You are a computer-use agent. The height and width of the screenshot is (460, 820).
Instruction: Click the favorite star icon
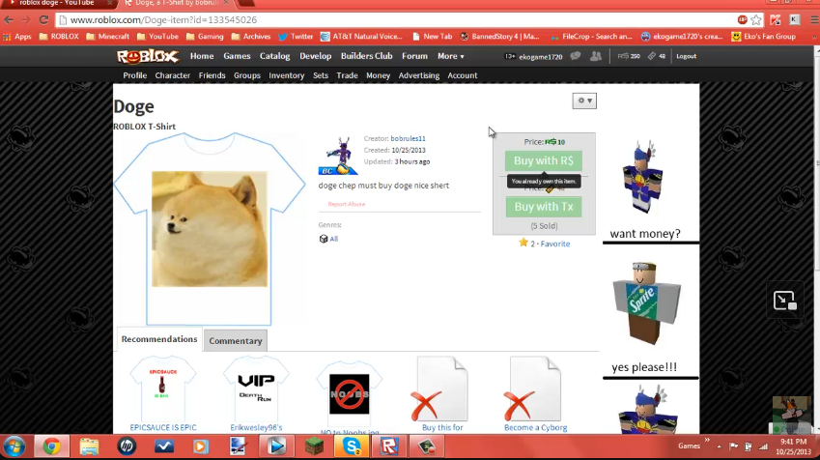[523, 244]
